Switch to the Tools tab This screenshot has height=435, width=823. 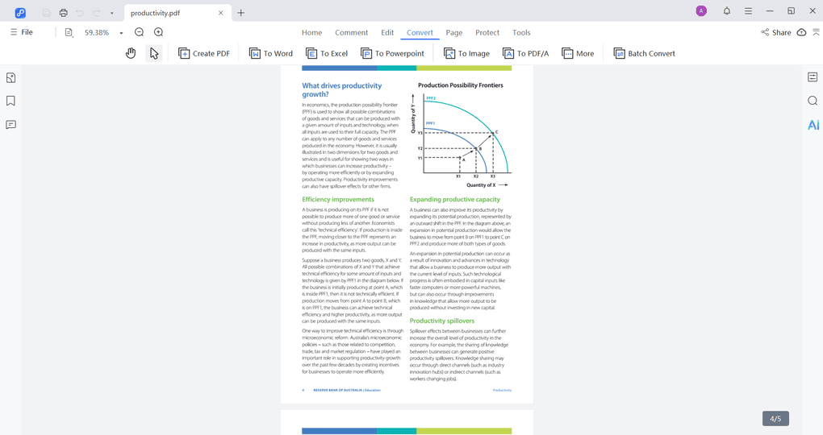521,32
